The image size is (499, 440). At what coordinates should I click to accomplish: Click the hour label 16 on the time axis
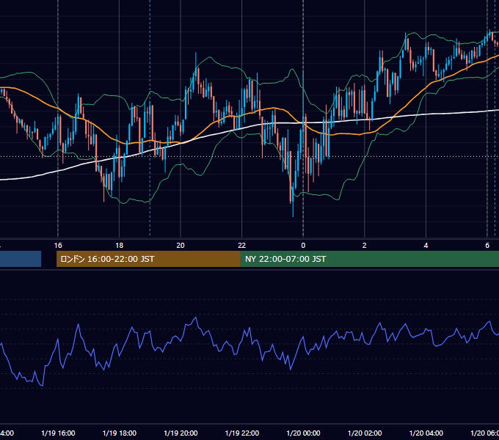click(x=58, y=246)
